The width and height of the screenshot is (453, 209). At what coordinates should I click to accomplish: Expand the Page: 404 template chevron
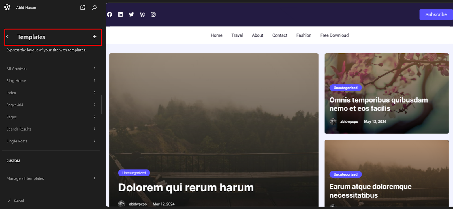(95, 104)
